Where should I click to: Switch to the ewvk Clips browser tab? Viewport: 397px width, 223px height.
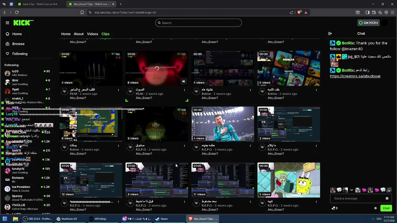point(40,4)
